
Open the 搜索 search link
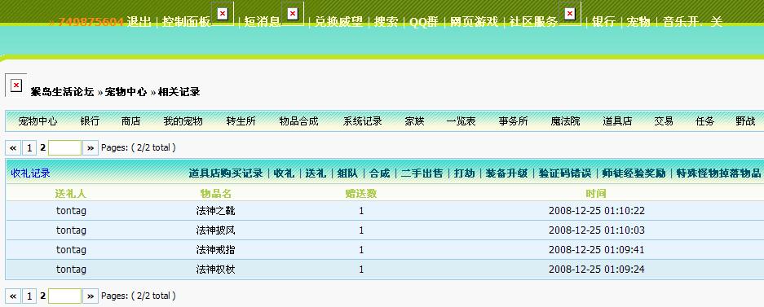coord(386,22)
